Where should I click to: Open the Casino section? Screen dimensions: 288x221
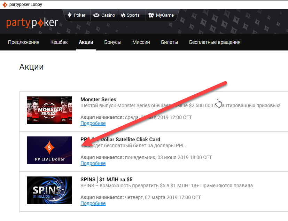pyautogui.click(x=104, y=15)
